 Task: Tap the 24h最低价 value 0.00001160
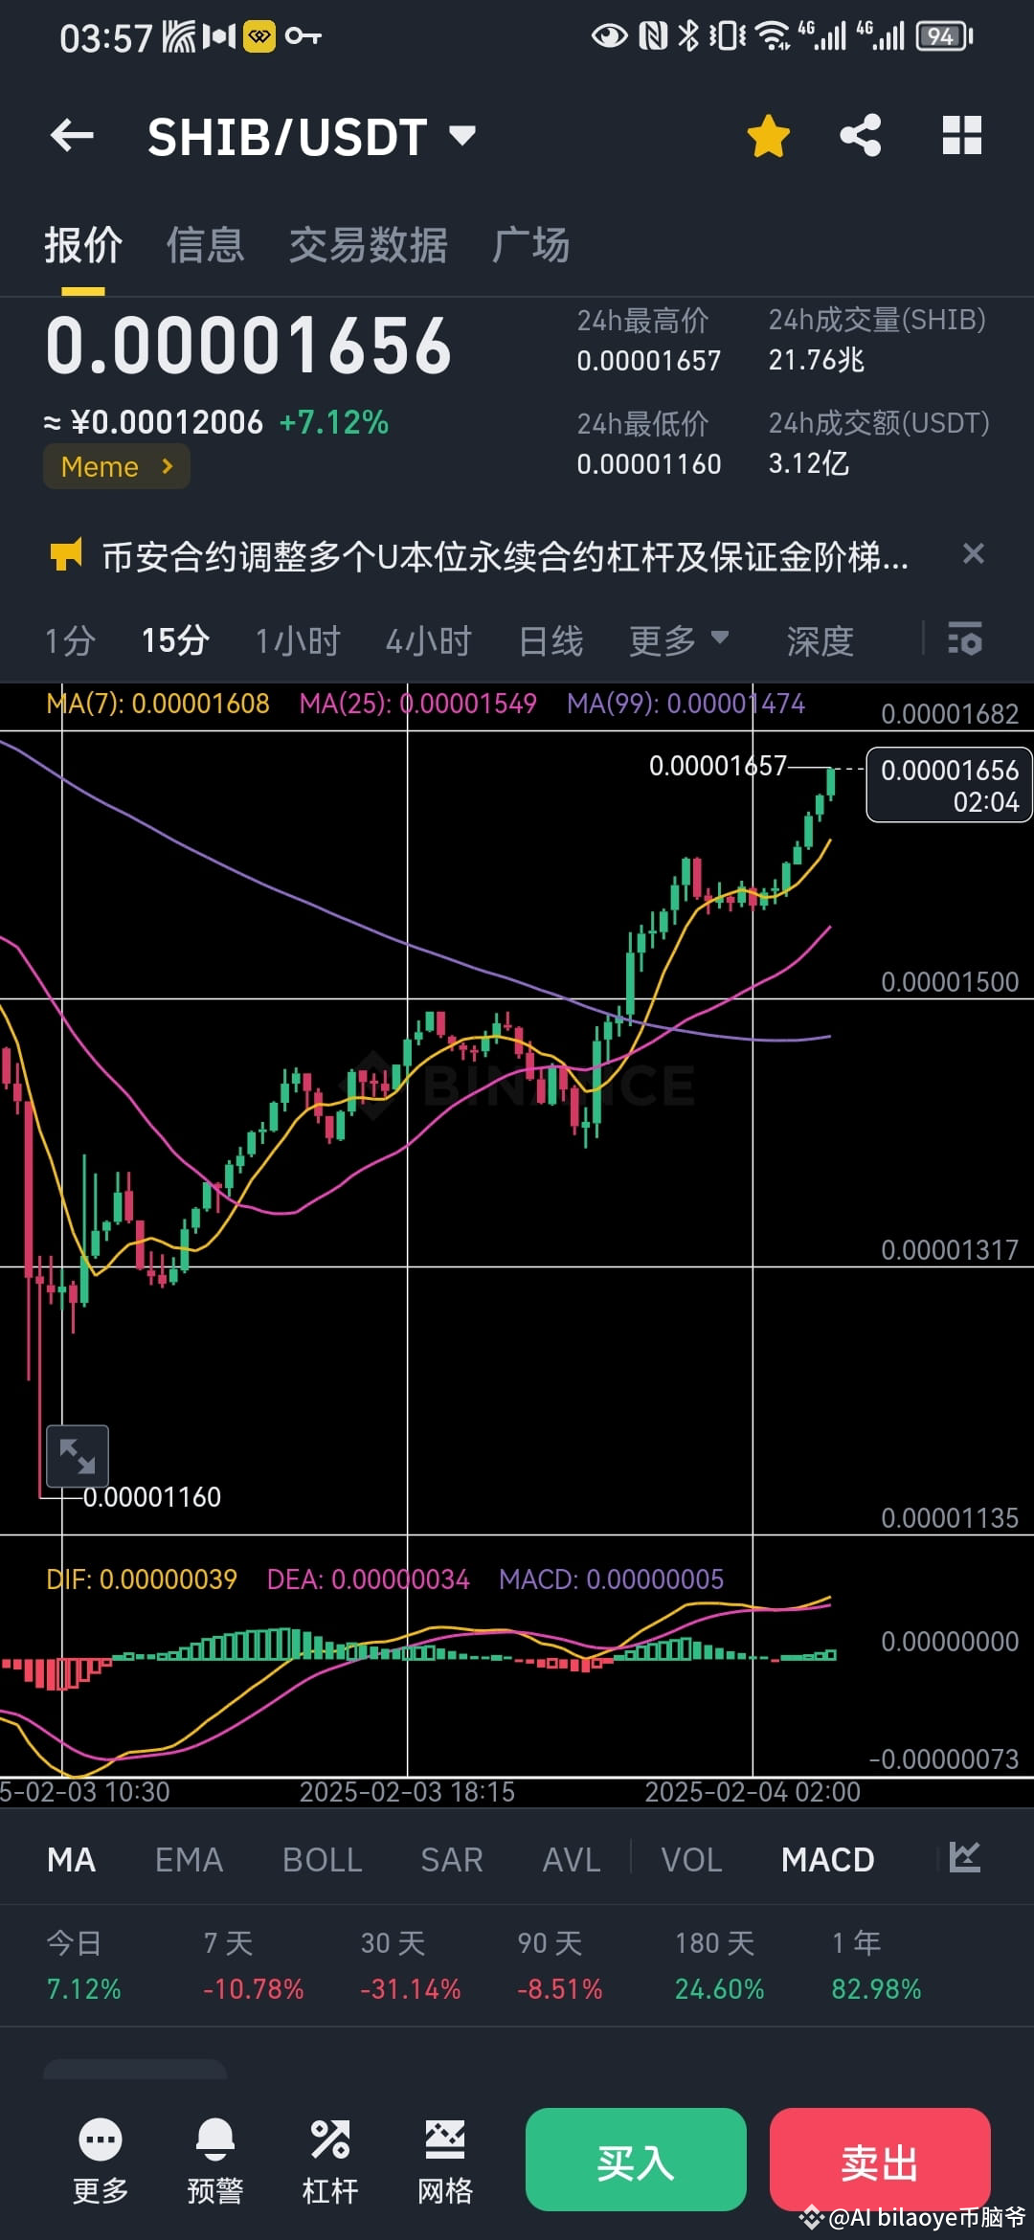648,464
